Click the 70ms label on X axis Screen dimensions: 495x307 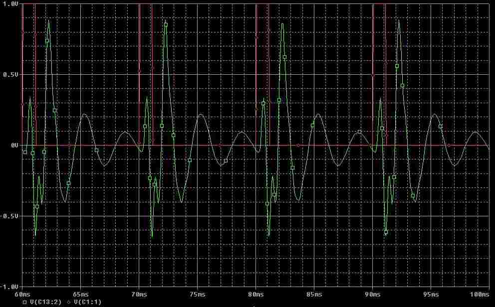point(139,295)
